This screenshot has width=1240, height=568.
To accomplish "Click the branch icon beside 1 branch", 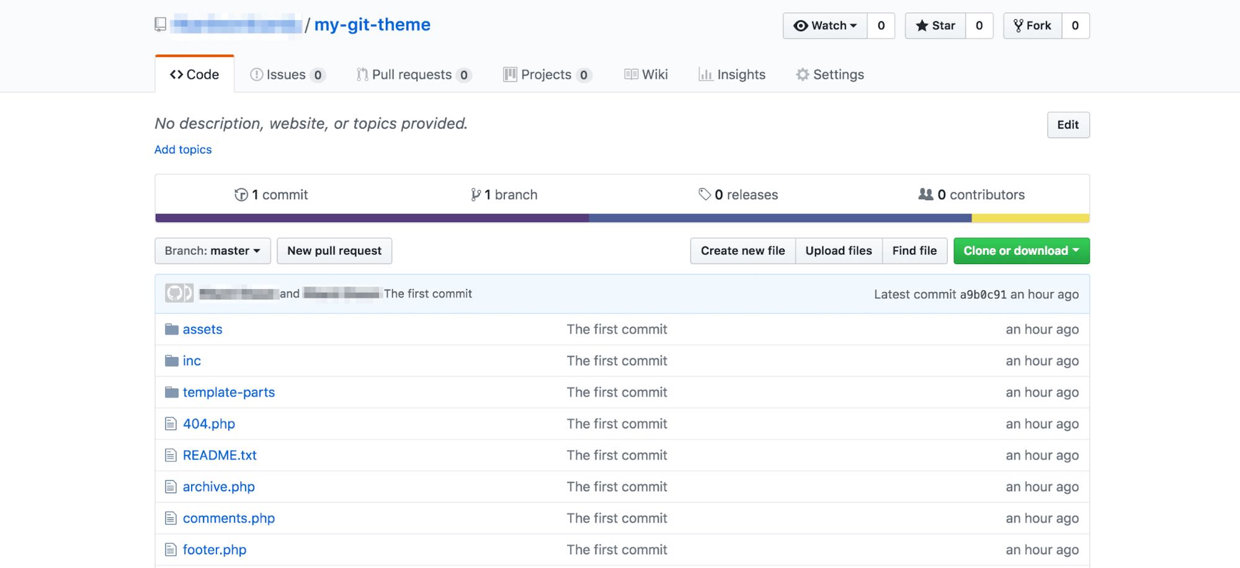I will tap(475, 195).
